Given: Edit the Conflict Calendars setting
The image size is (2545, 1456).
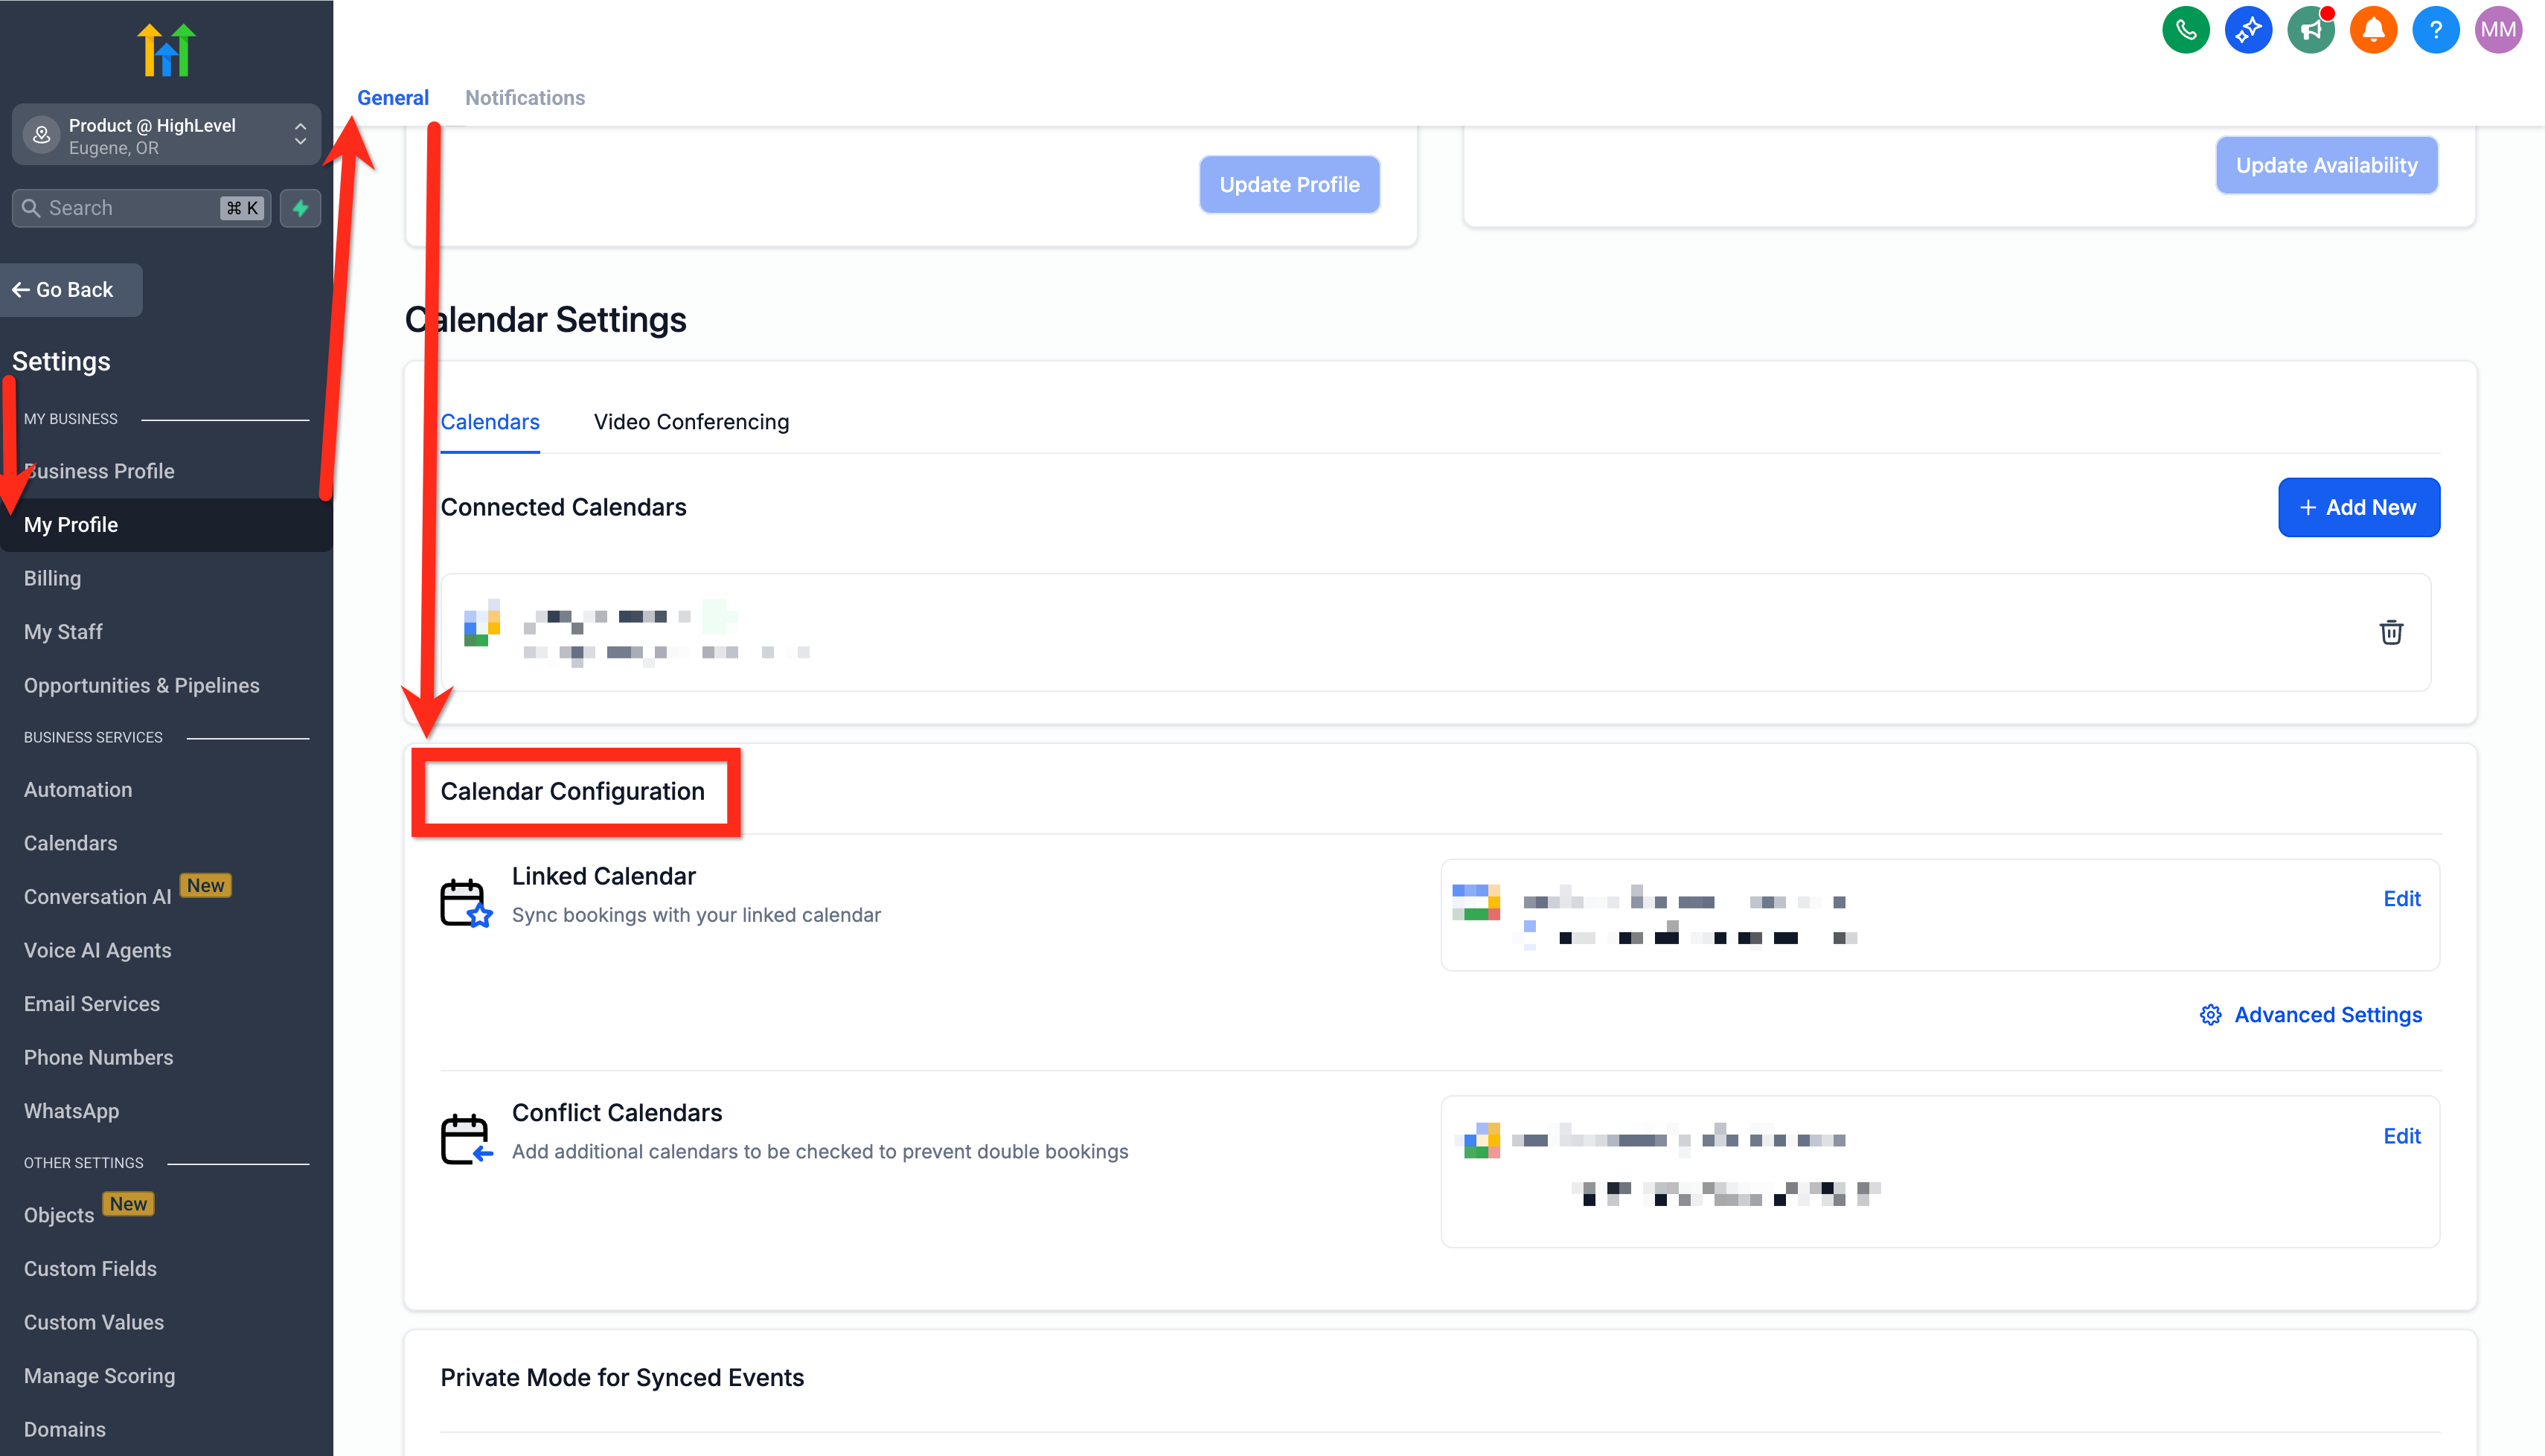Looking at the screenshot, I should pos(2401,1136).
